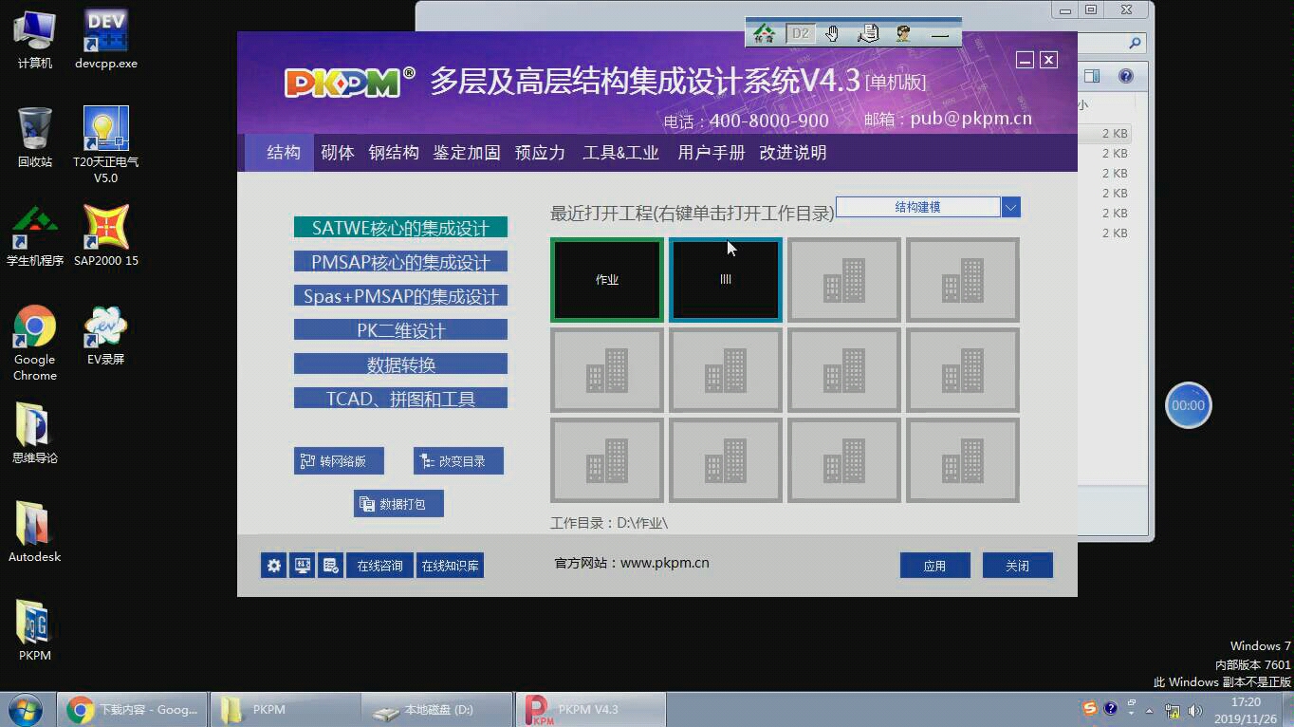Image resolution: width=1294 pixels, height=727 pixels.
Task: Click 数据打包 button
Action: (x=398, y=504)
